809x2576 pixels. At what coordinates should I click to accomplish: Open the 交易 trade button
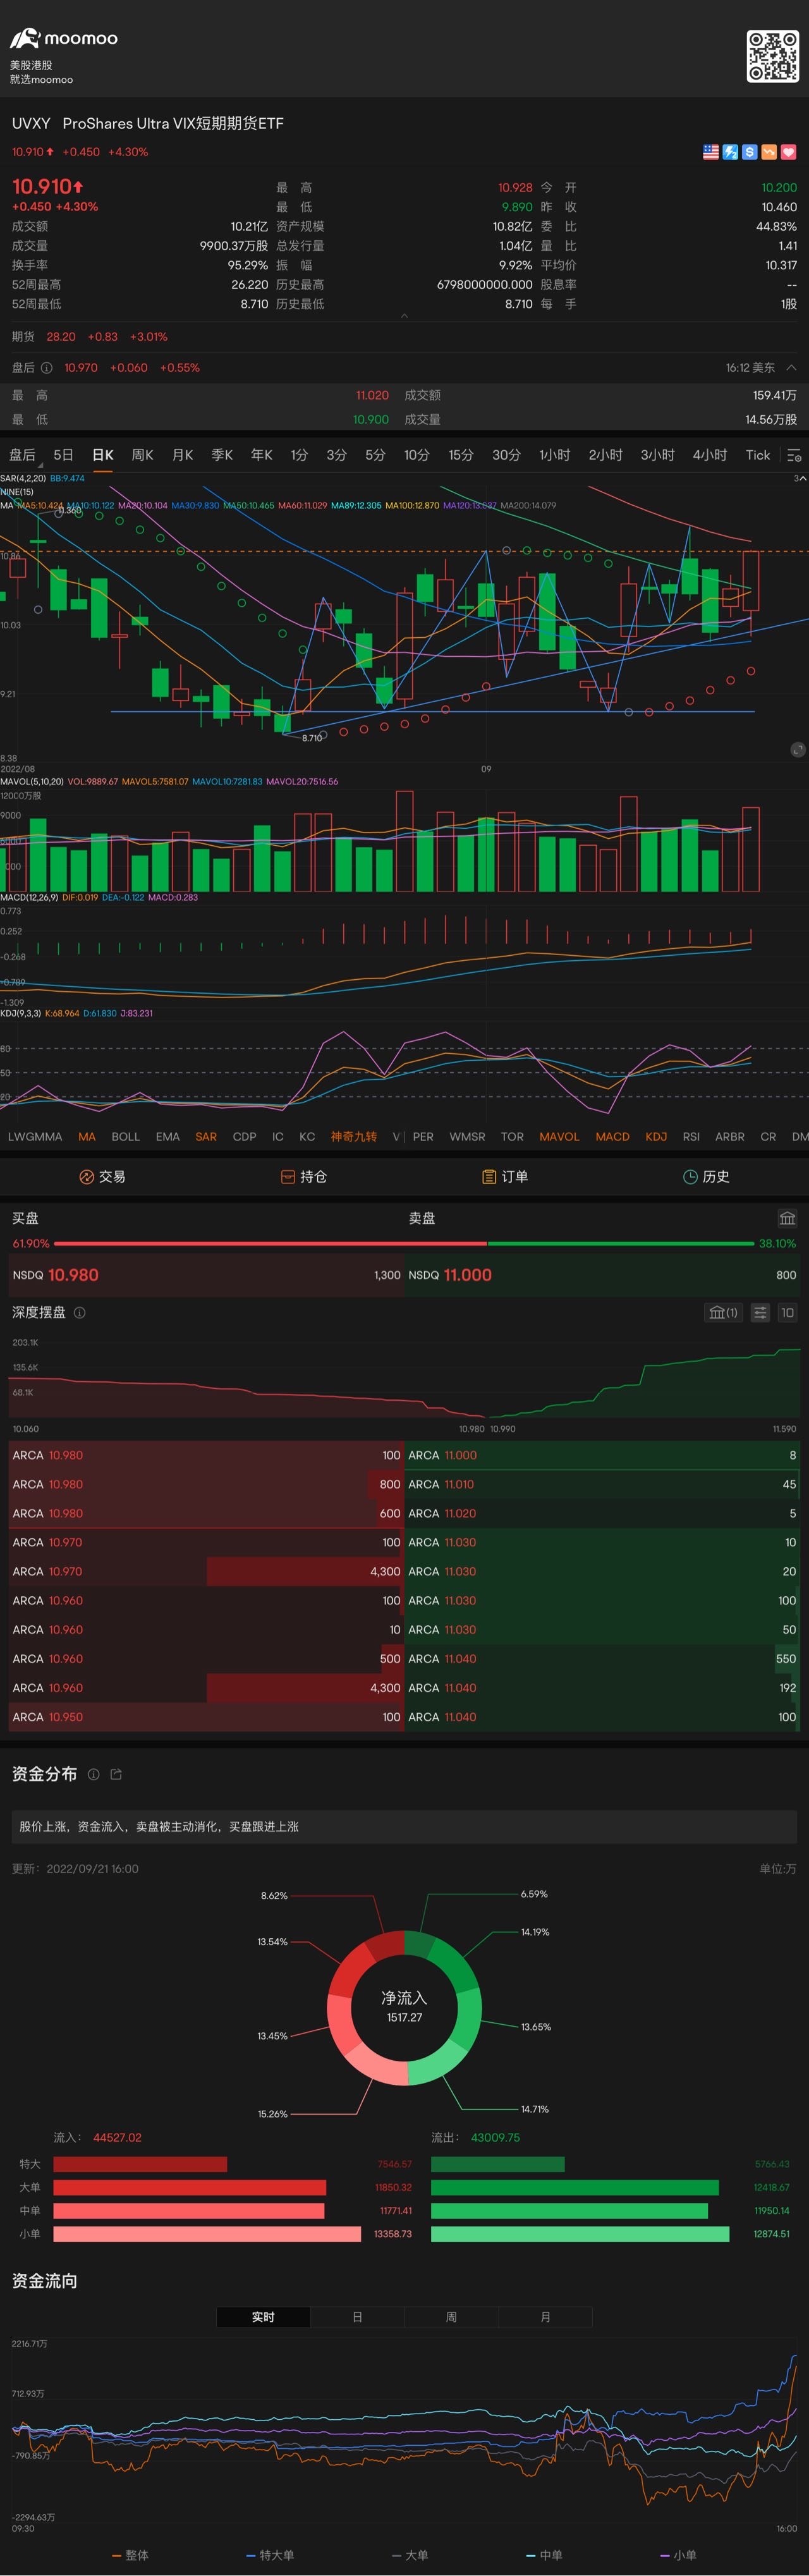102,1177
